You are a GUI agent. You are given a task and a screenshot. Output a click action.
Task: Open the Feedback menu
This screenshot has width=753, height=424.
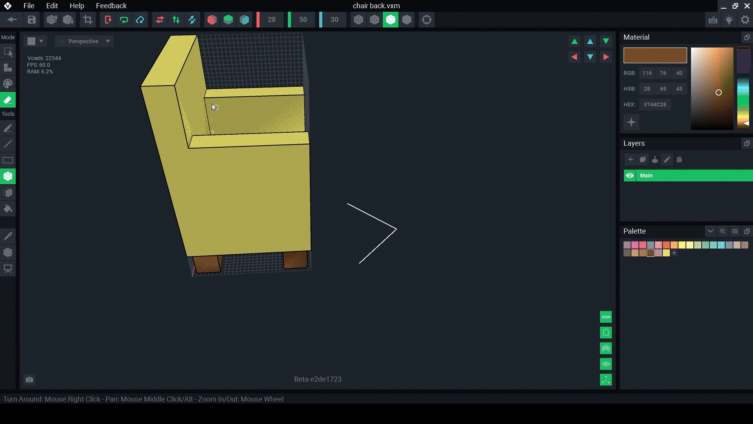(111, 6)
